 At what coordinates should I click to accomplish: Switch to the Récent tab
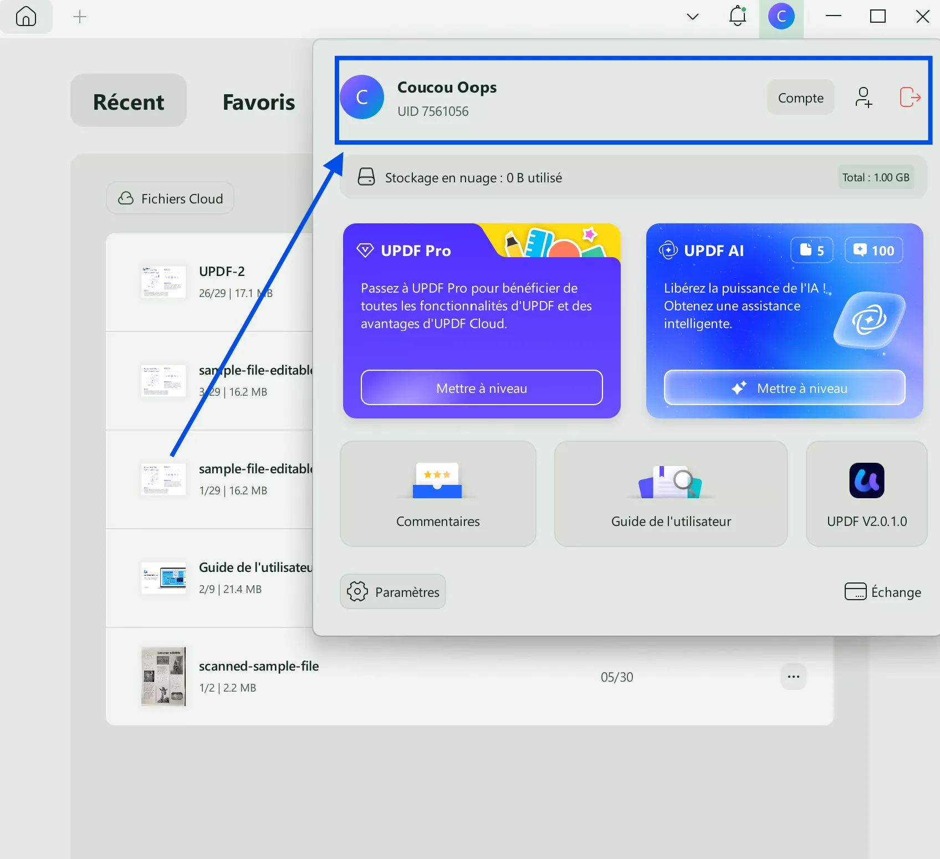coord(129,101)
